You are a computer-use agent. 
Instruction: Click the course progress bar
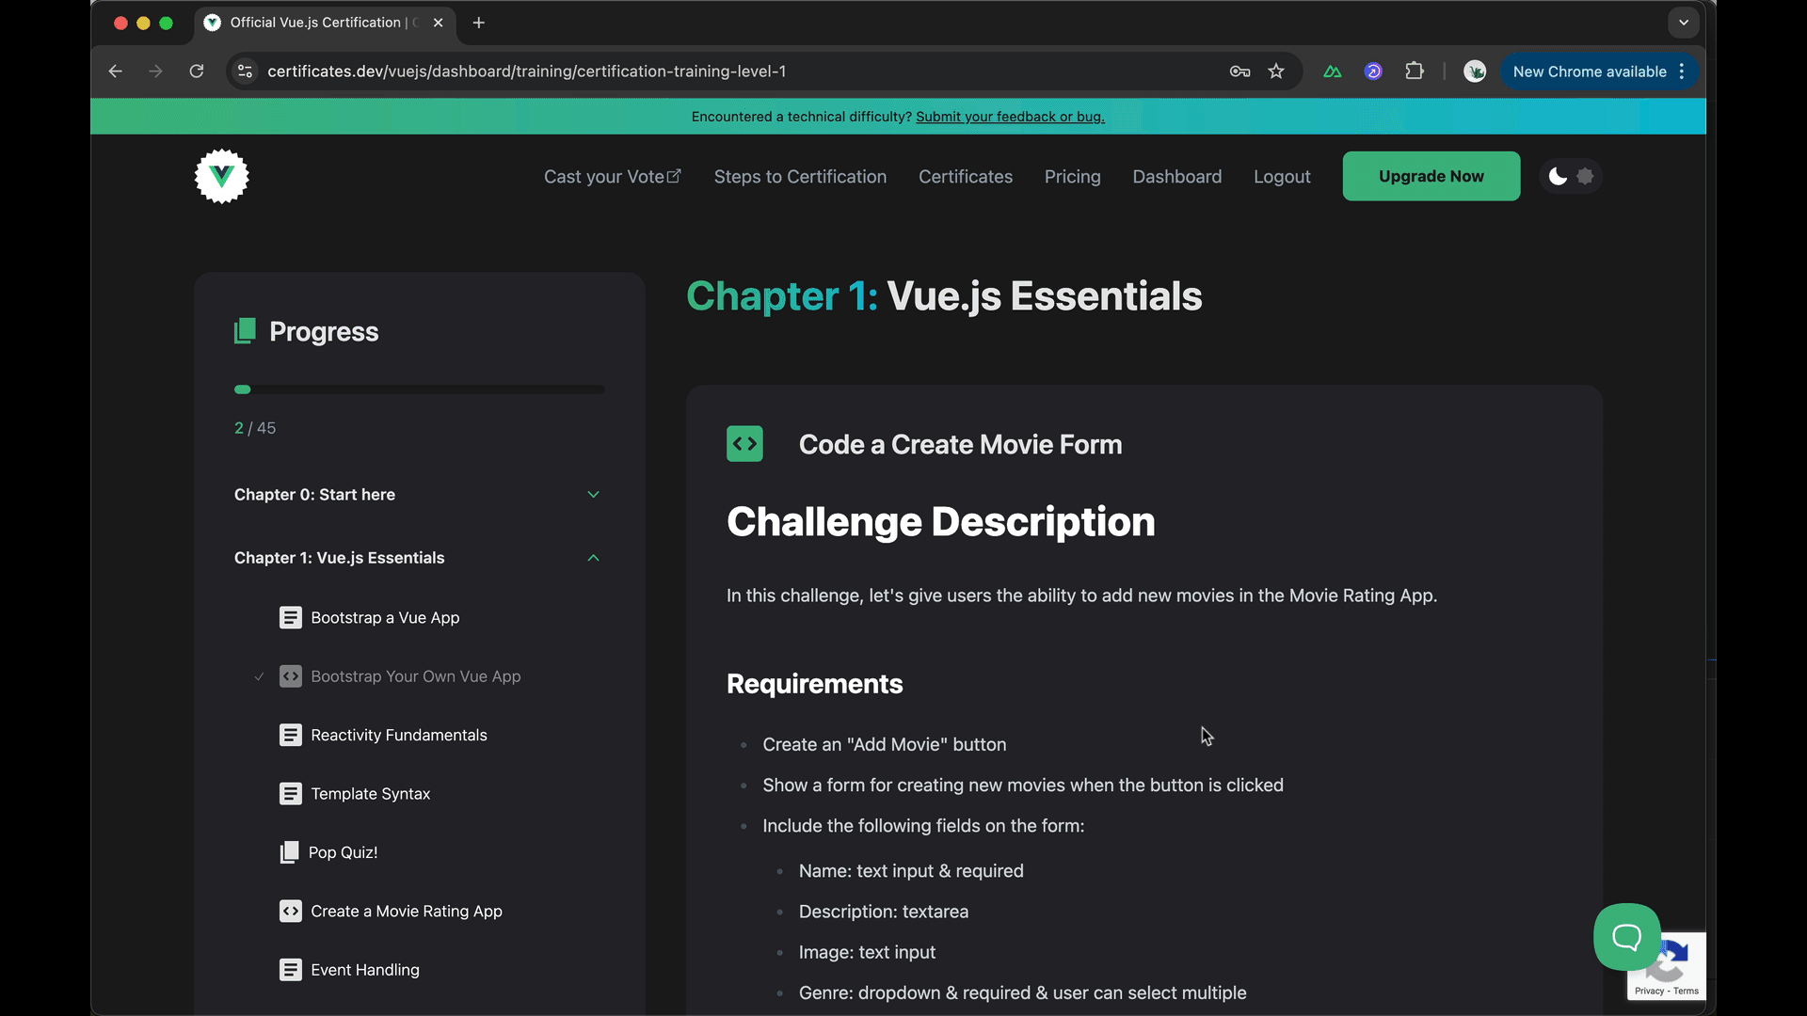click(x=419, y=389)
